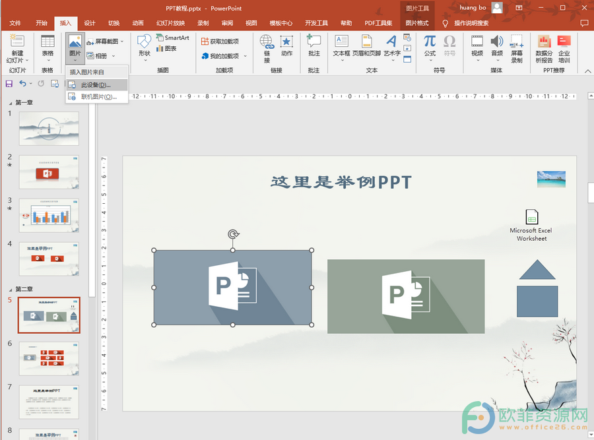Add a comment with 批注 icon

(313, 41)
